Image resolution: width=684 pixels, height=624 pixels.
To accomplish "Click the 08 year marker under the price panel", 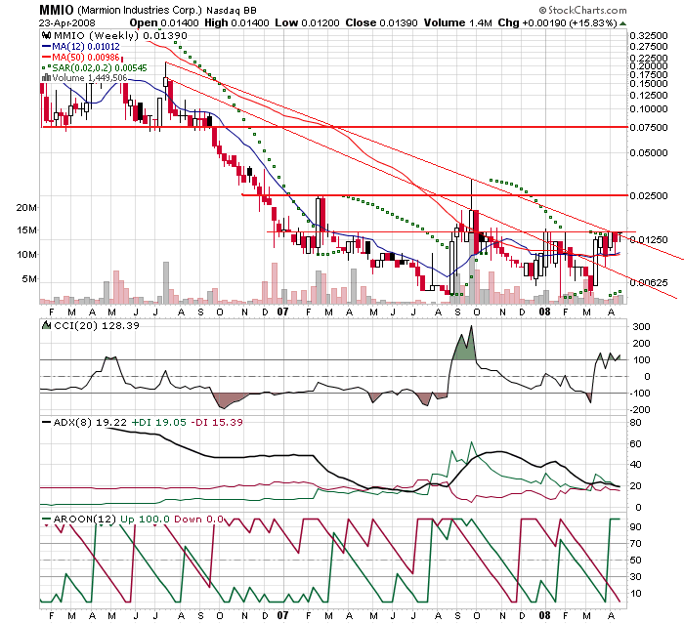I will (544, 312).
